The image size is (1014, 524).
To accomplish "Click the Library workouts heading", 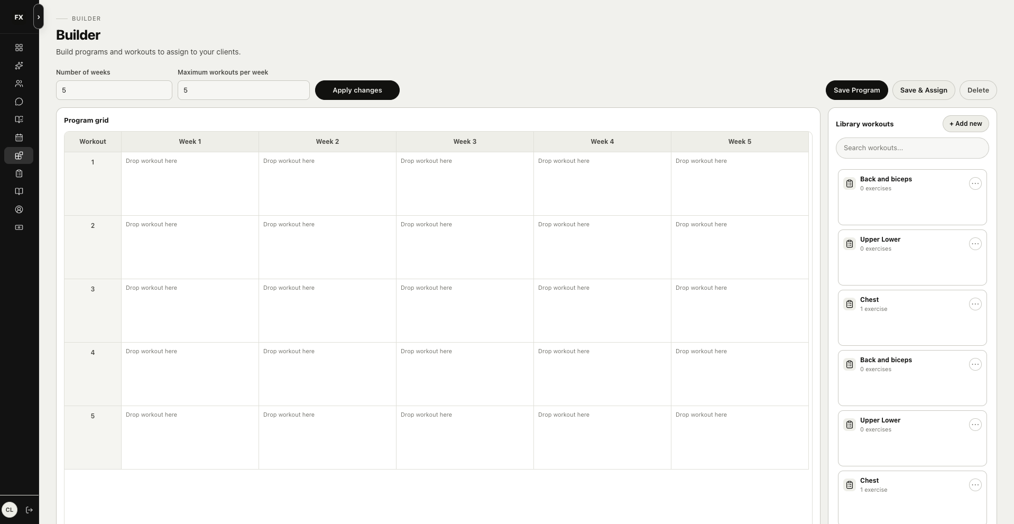I will [x=864, y=124].
